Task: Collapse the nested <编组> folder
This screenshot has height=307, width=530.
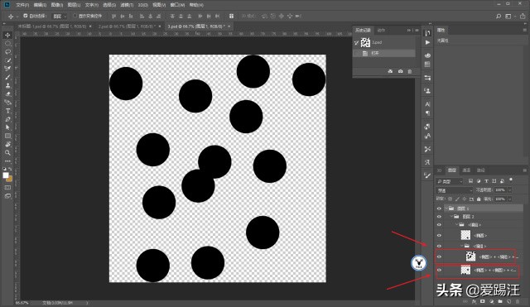Action: 462,246
